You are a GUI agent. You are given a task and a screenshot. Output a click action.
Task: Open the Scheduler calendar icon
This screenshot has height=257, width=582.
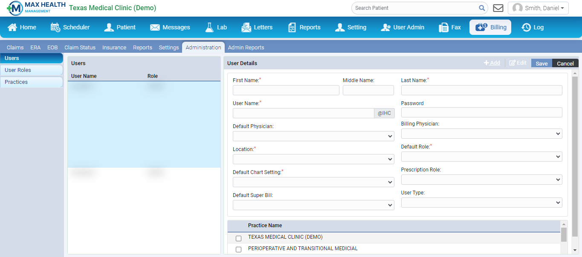pyautogui.click(x=55, y=27)
